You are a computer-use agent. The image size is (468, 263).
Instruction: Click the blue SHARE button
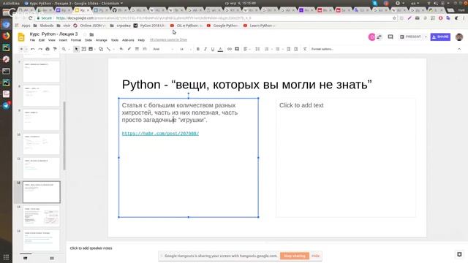pyautogui.click(x=440, y=37)
